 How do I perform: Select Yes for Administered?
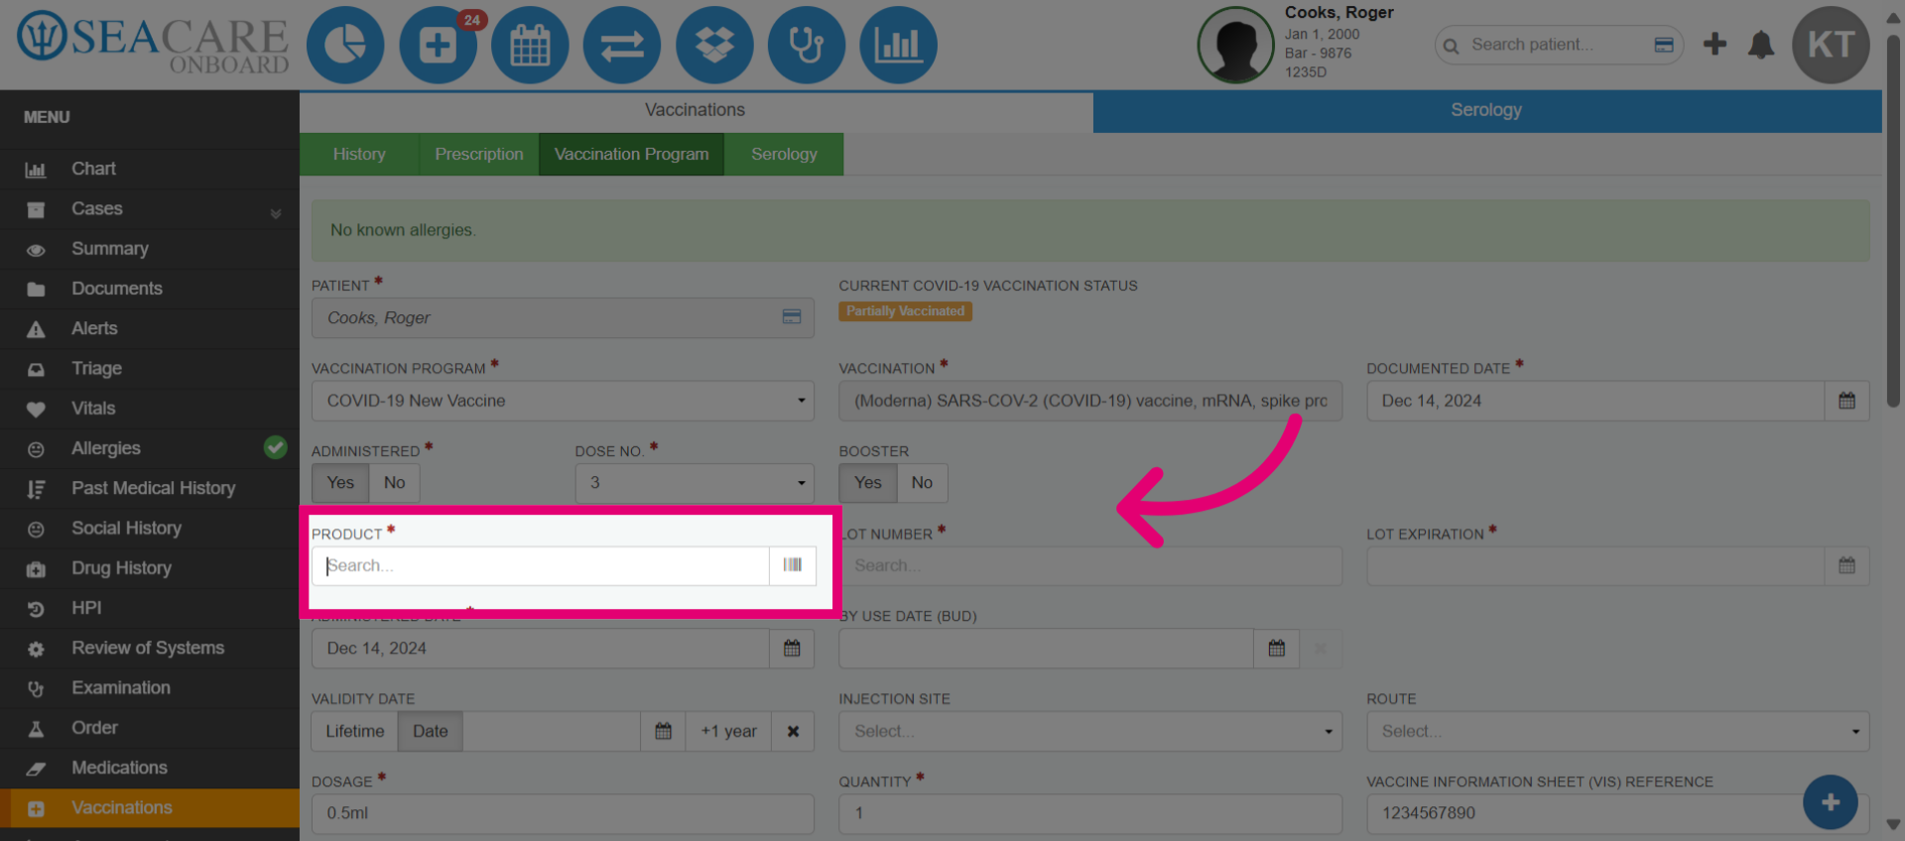pos(340,483)
